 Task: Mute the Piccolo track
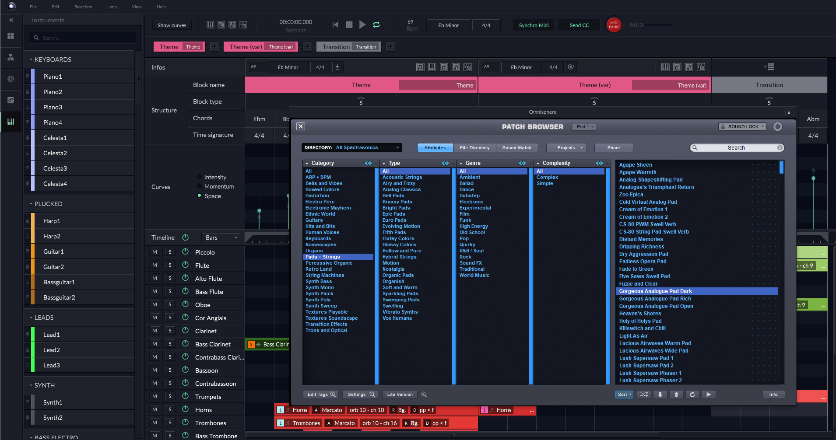click(x=155, y=252)
